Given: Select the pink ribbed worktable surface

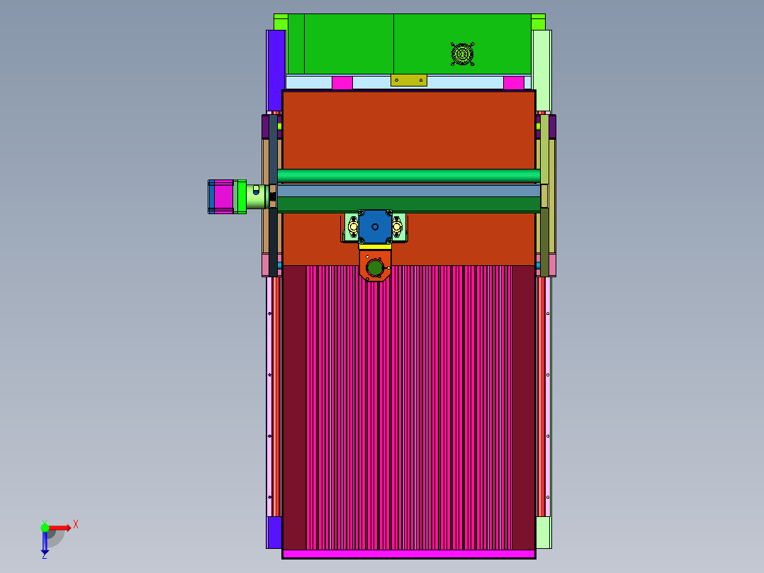Looking at the screenshot, I should [x=408, y=408].
